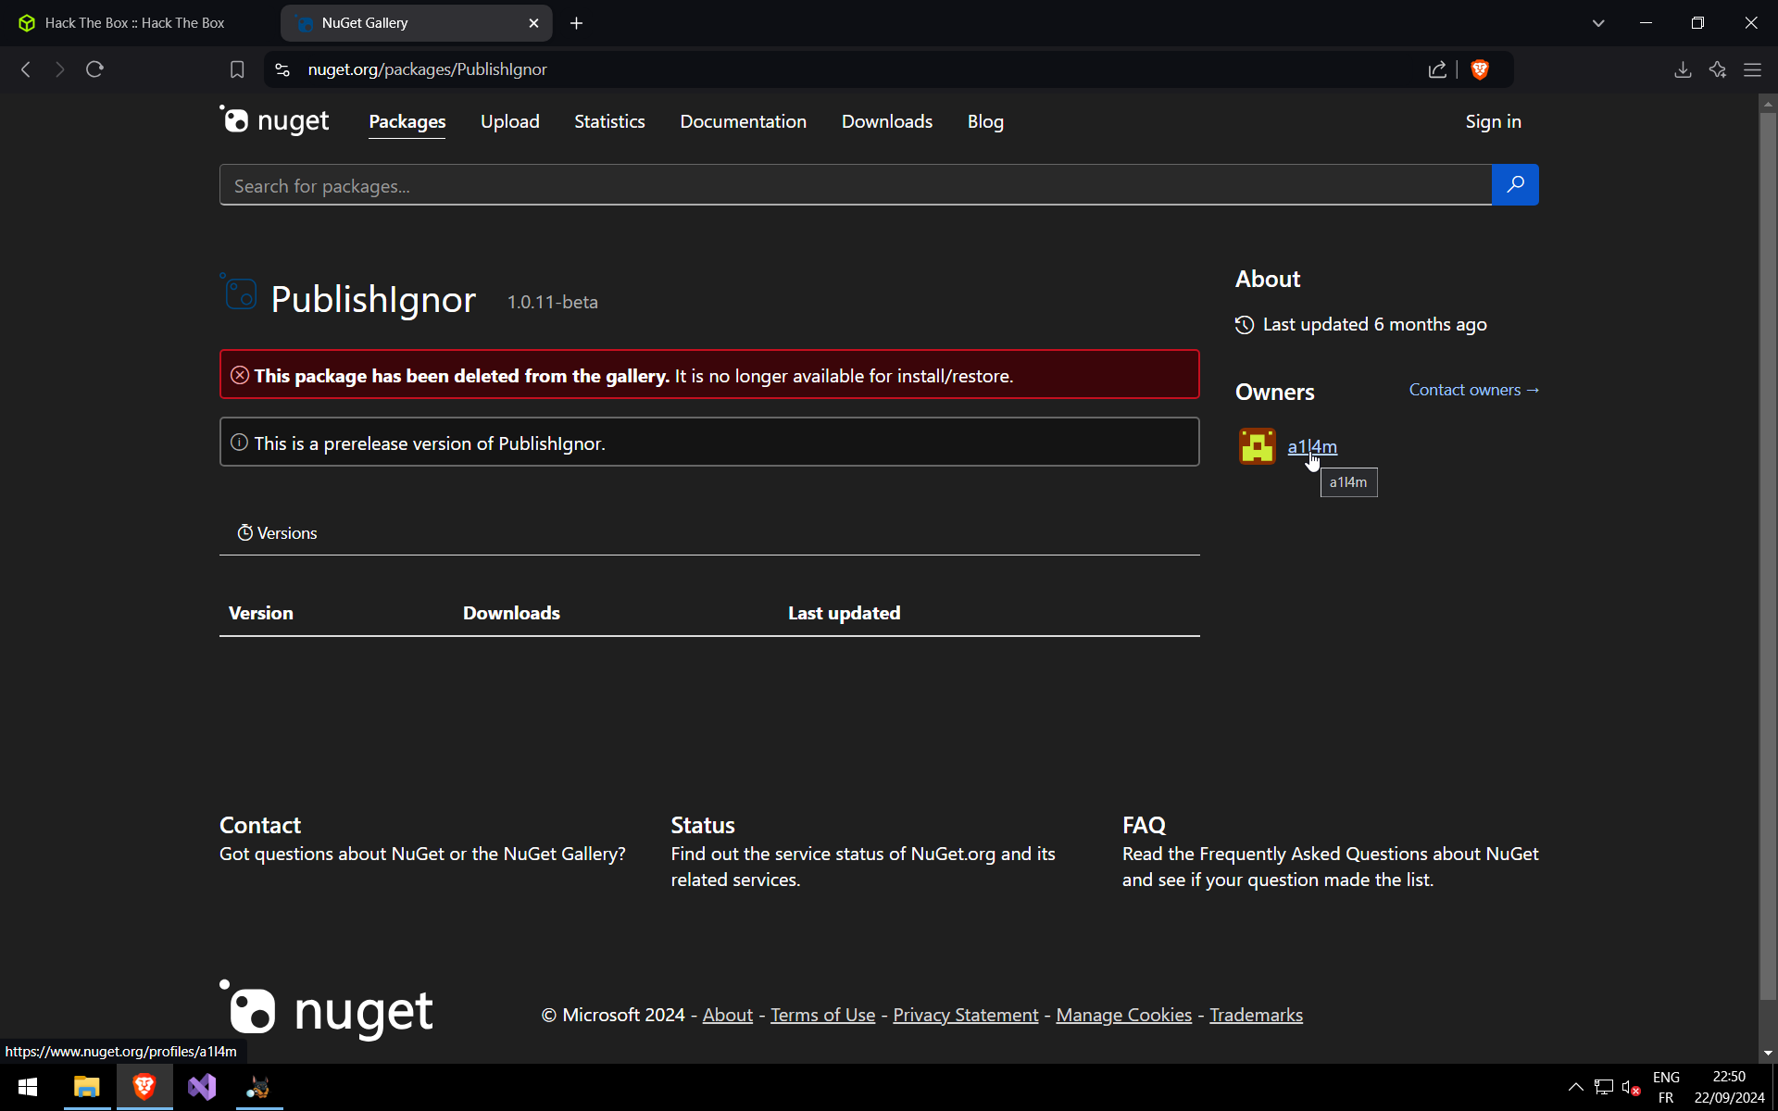Open the Blog nav link
This screenshot has height=1111, width=1778.
point(985,121)
